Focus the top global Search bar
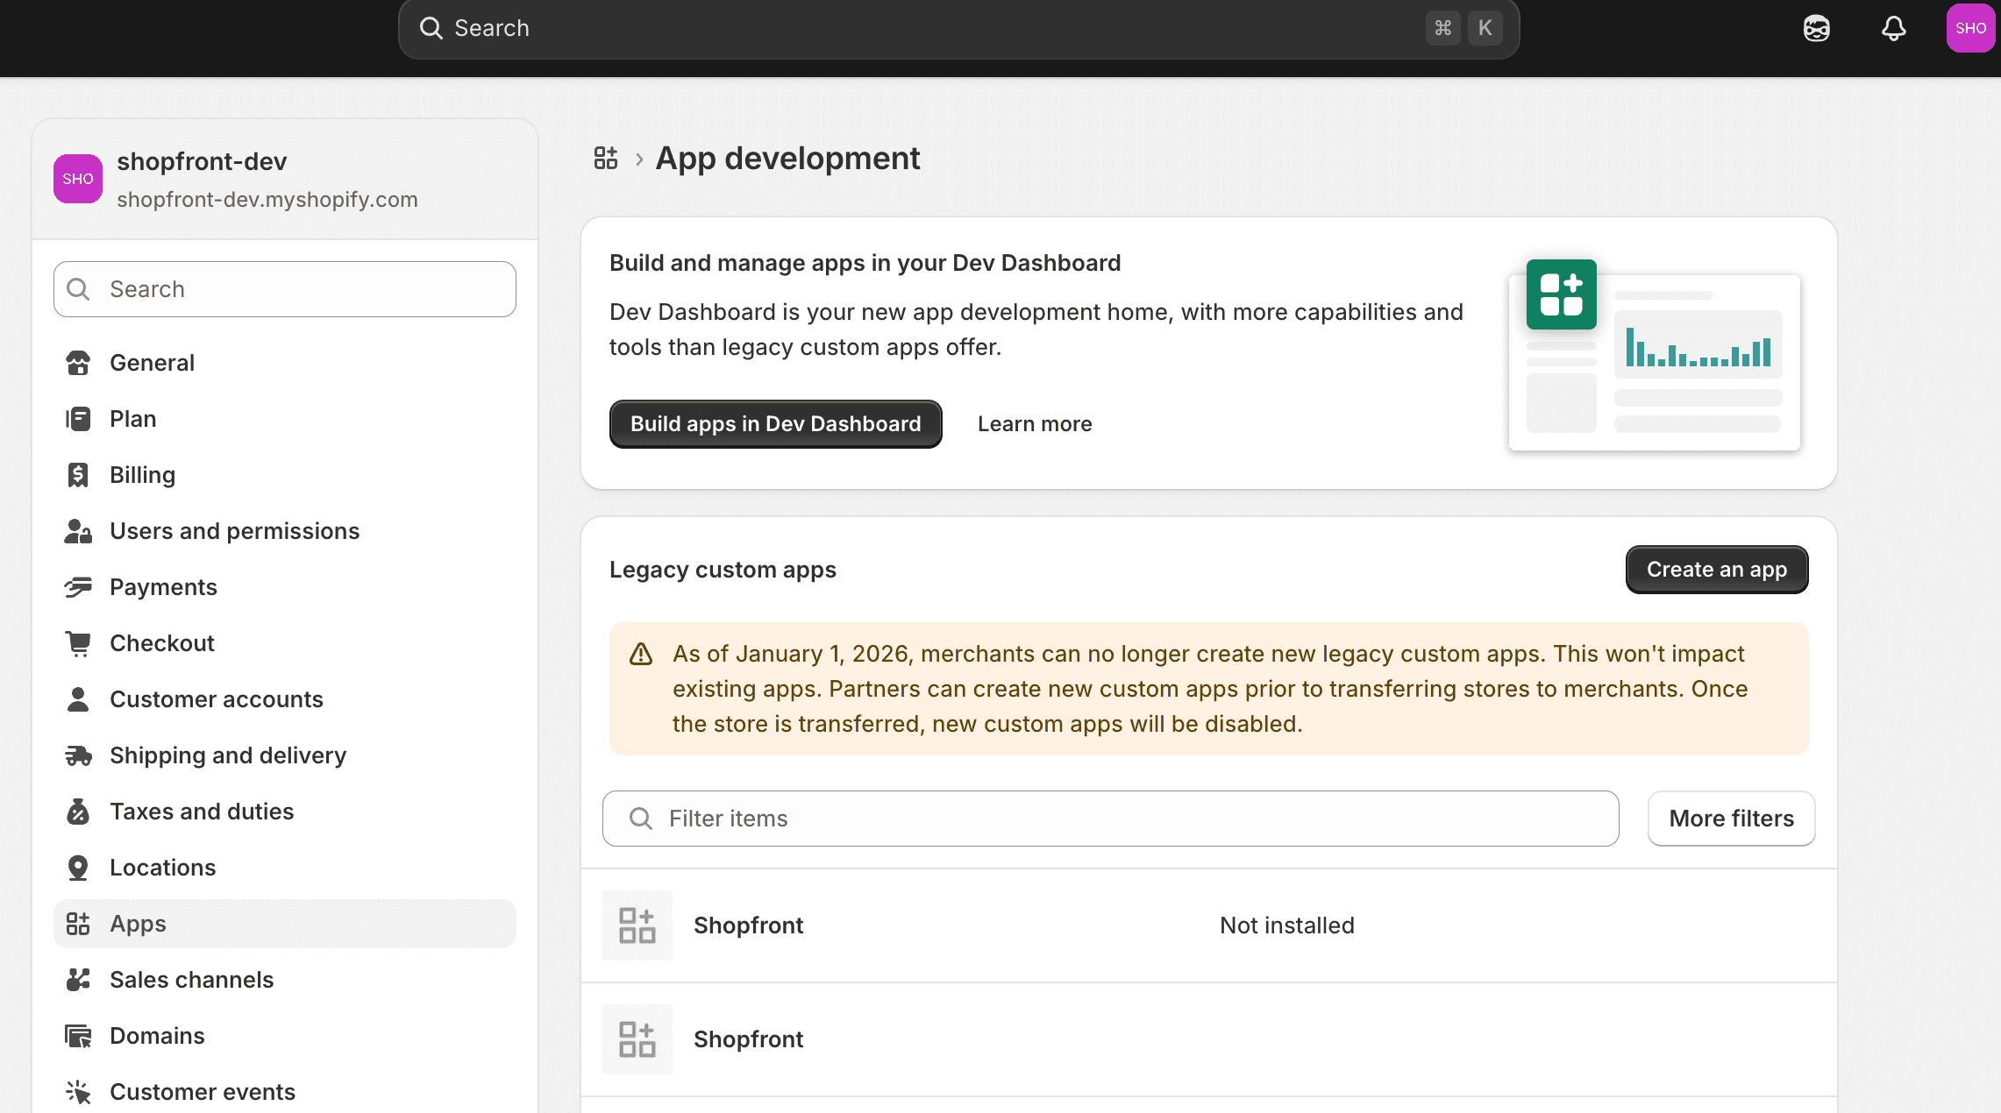This screenshot has height=1113, width=2001. coord(958,28)
